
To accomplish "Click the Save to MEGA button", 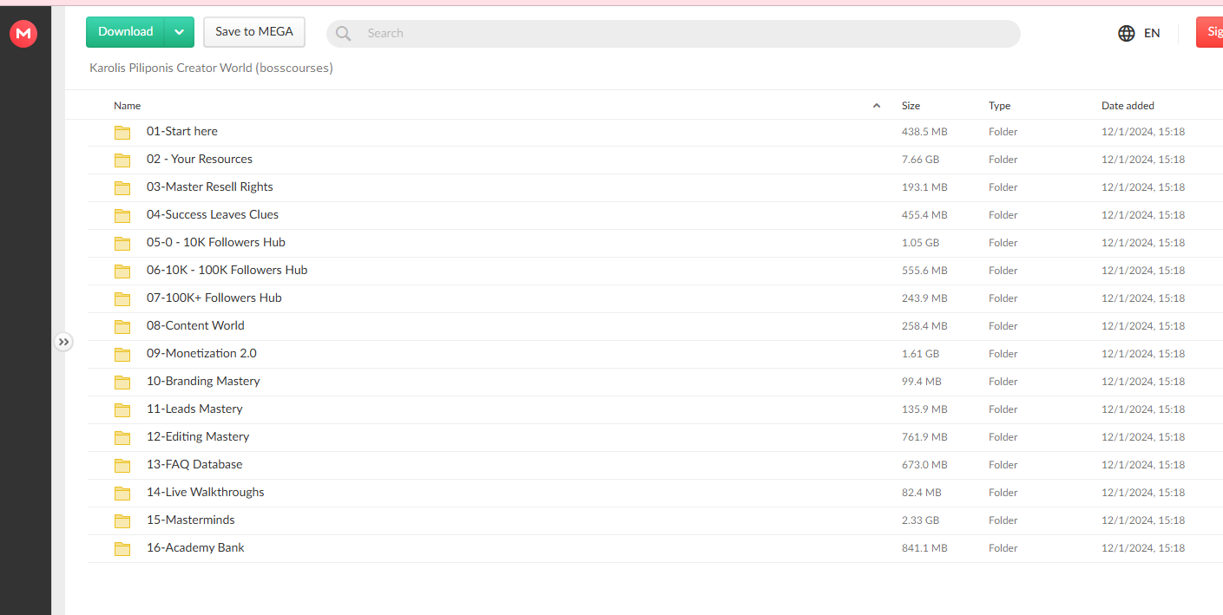I will tap(254, 32).
